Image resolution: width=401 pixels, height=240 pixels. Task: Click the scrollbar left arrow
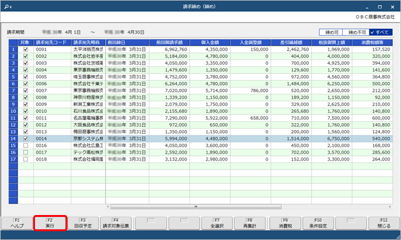click(x=108, y=206)
